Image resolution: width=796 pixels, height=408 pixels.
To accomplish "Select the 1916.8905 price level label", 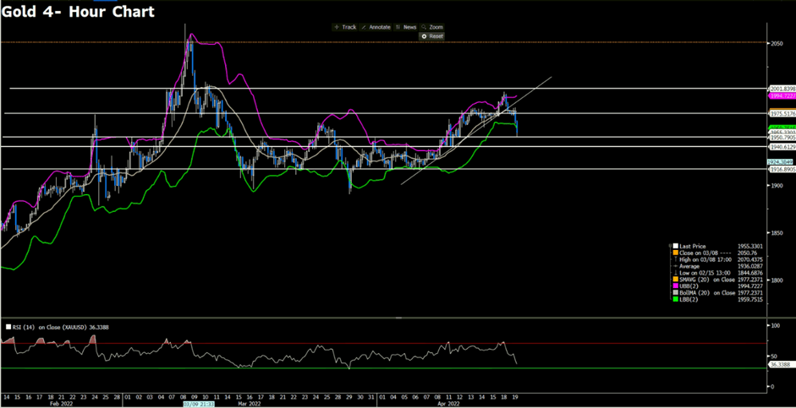I will point(782,169).
